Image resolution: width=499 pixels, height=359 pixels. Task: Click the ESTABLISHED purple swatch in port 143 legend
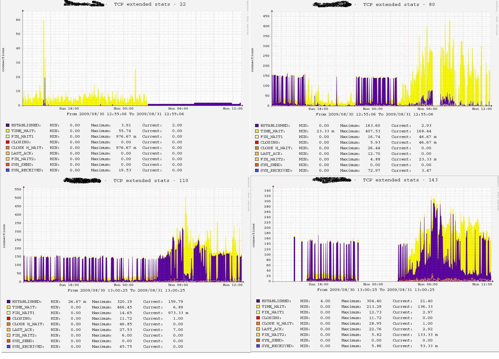point(258,301)
